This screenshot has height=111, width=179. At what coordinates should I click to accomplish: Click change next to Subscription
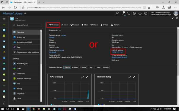tap(61, 50)
